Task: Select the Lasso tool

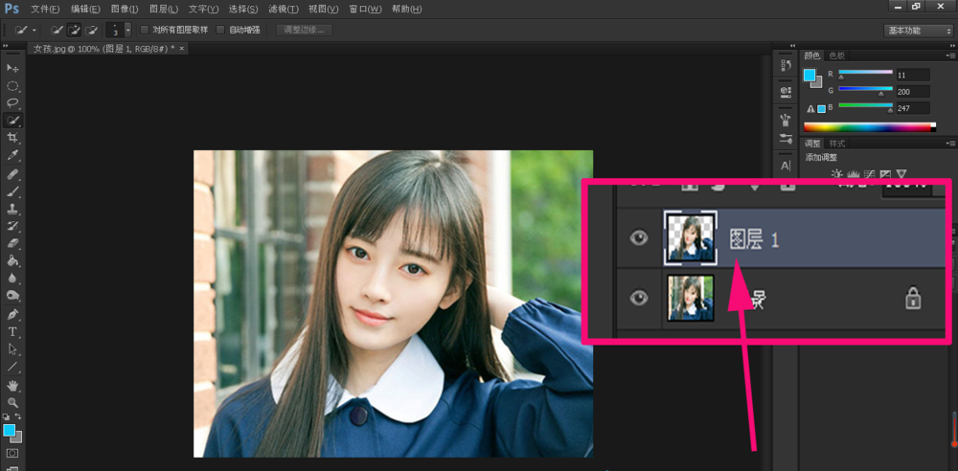Action: 12,102
